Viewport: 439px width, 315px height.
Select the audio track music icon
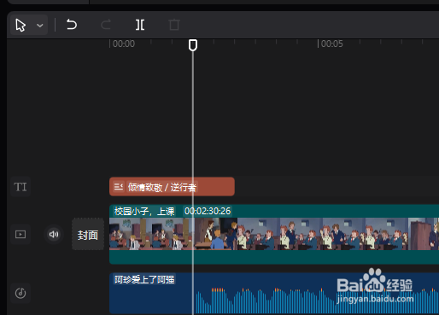[x=20, y=293]
